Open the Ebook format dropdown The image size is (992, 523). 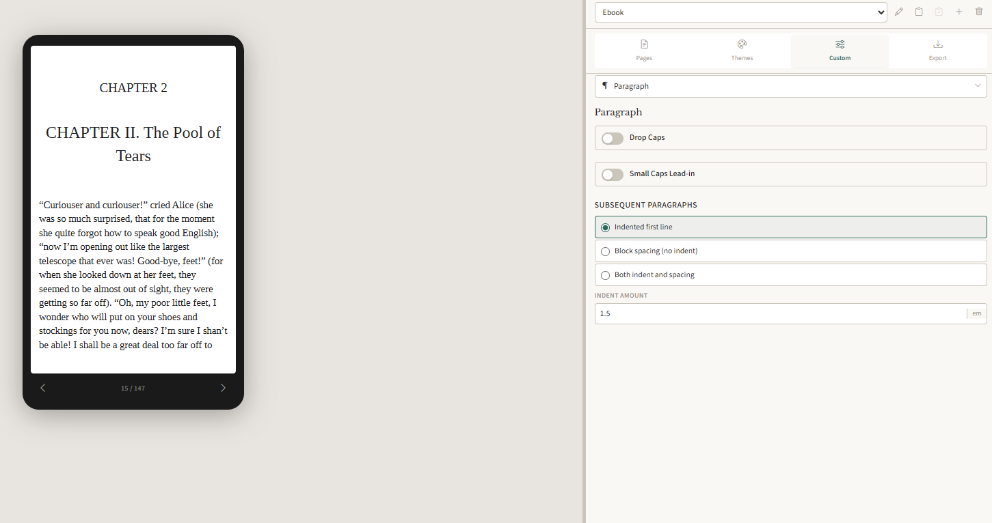coord(740,12)
